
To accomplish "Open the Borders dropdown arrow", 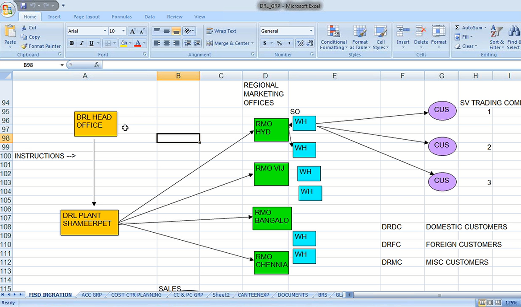I will 115,43.
